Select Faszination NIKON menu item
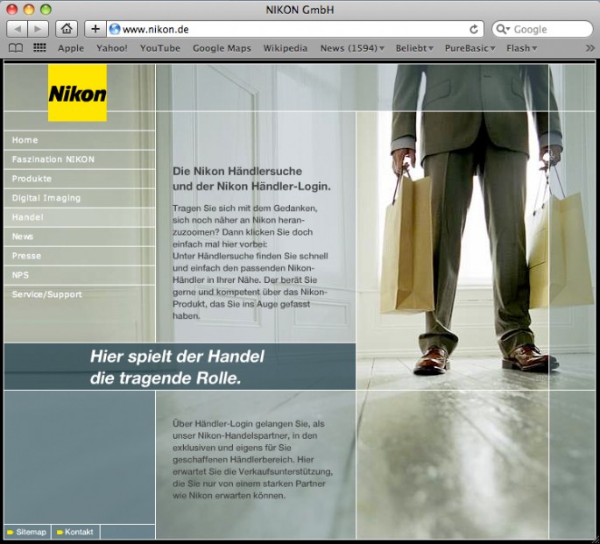 tap(80, 159)
